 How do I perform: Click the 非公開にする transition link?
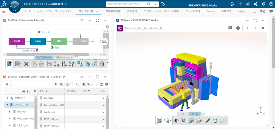pyautogui.click(x=29, y=51)
